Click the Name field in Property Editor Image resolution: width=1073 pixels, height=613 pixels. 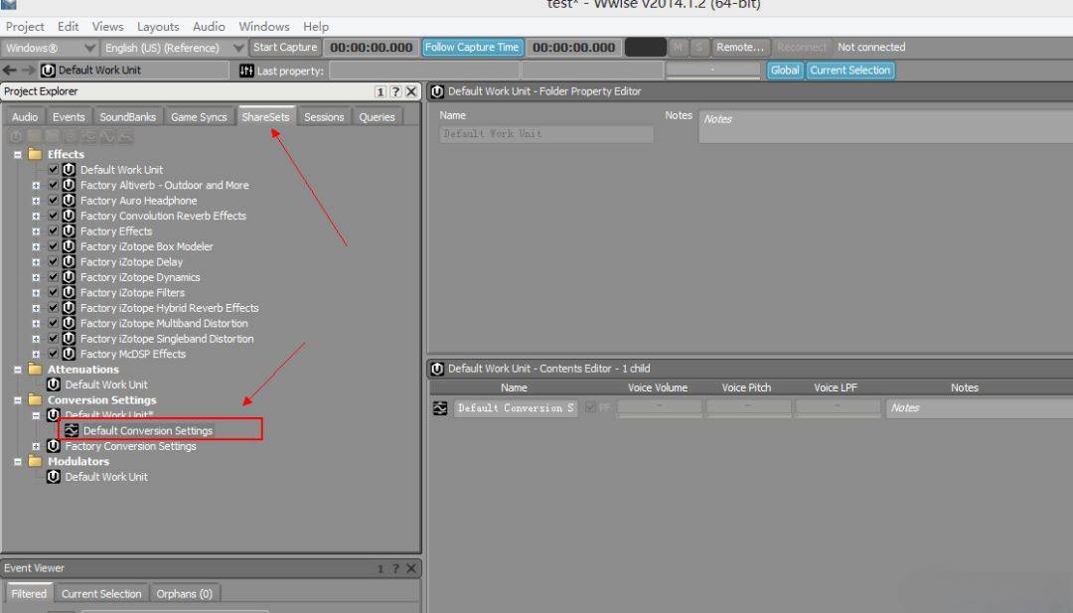[546, 134]
